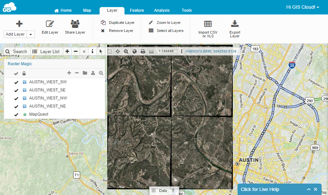Viewport: 328px width, 195px height.
Task: Click Remove Layer
Action: pos(117,31)
